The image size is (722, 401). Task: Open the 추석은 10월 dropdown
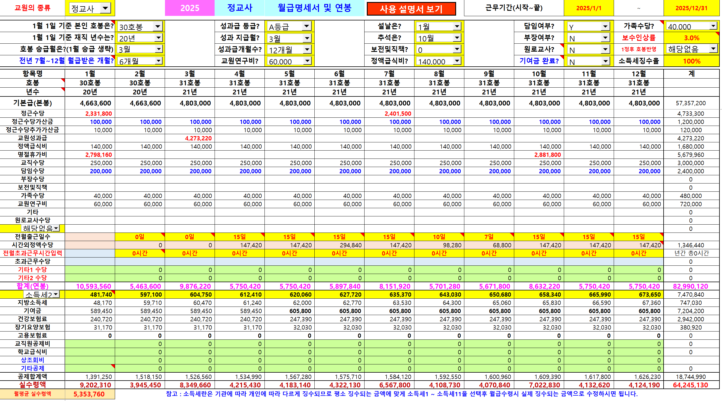point(457,38)
